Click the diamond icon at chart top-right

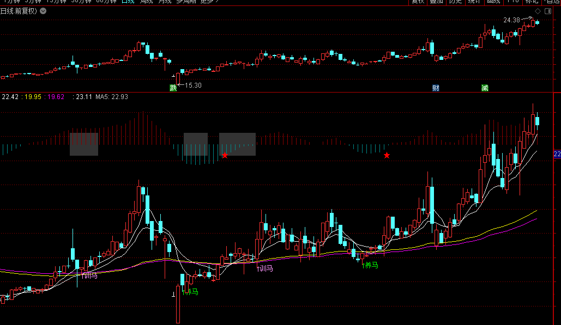pos(538,11)
